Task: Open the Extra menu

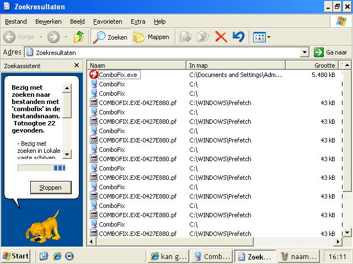Action: pos(138,21)
